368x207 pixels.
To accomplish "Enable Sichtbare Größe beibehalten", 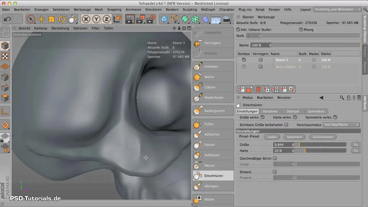I will (286, 125).
